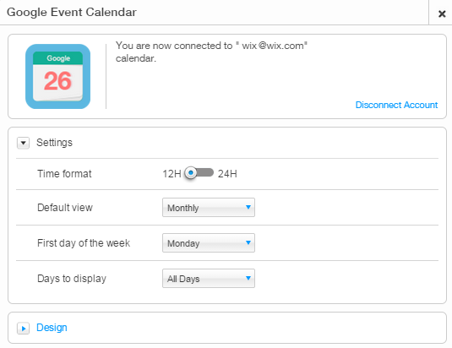Click the Time format label
The height and width of the screenshot is (348, 452).
coord(64,174)
